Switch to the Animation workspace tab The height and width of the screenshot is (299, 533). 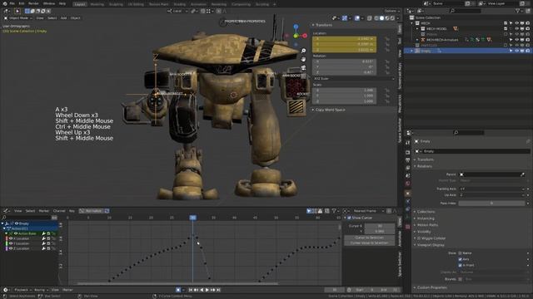tap(198, 4)
